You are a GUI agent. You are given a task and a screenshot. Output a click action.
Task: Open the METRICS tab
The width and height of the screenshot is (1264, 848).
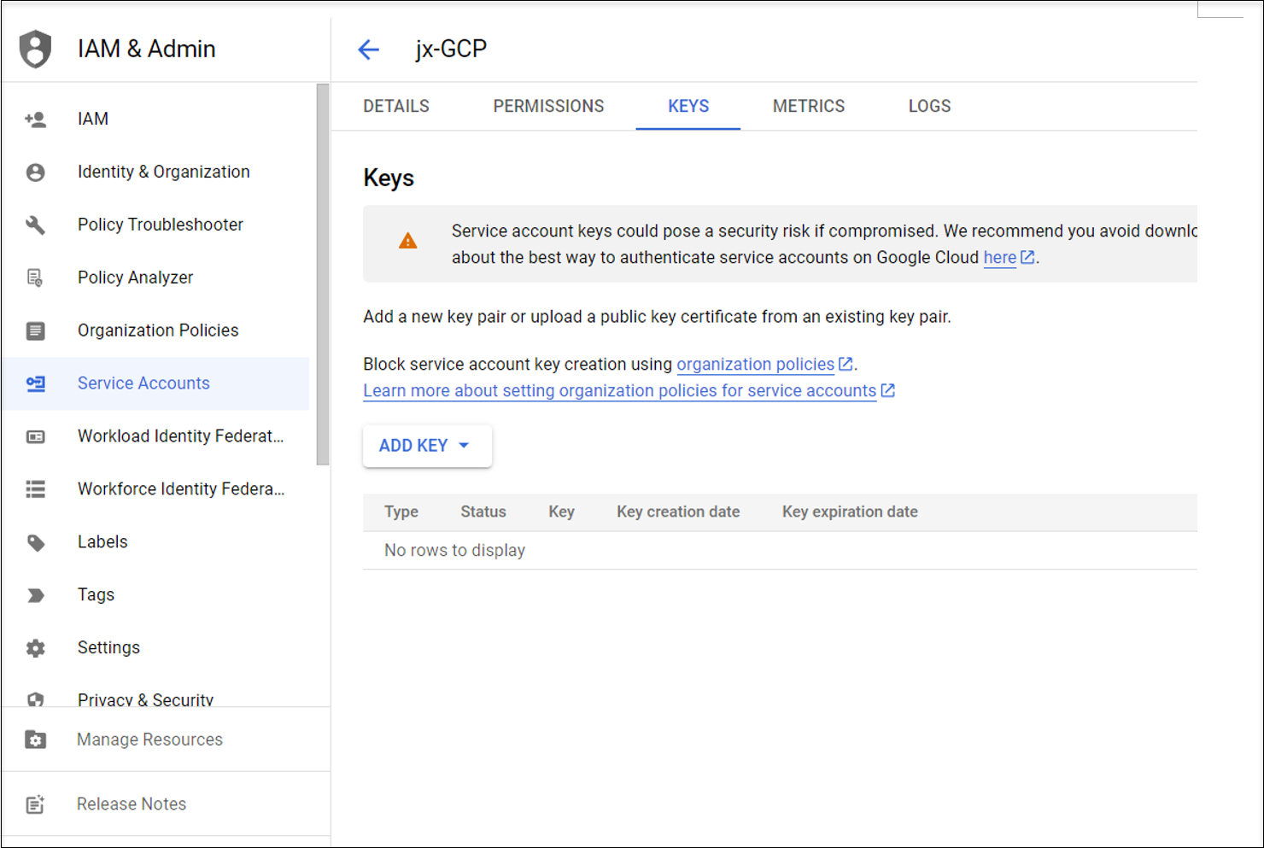click(808, 106)
